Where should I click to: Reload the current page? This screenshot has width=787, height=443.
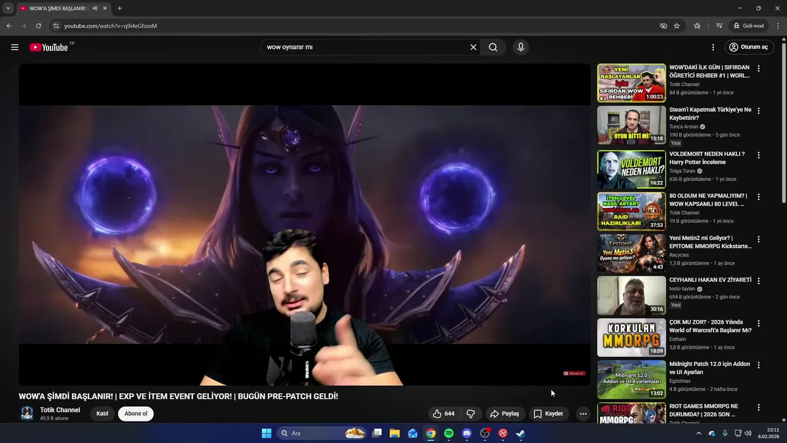(x=38, y=26)
